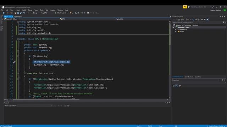The image size is (227, 127).
Task: Open the Edit menu
Action: (7, 10)
